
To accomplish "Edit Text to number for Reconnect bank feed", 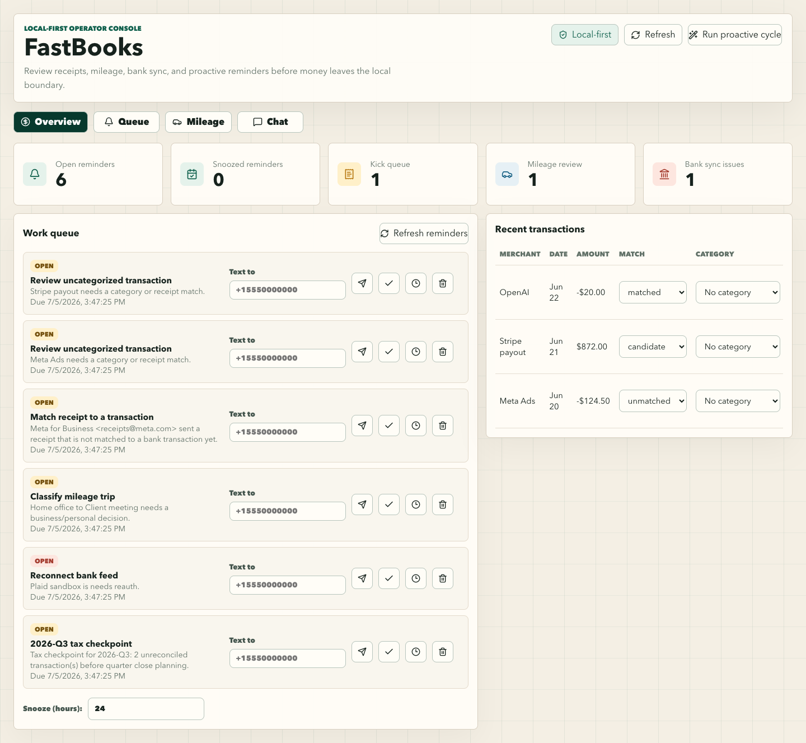I will pos(288,585).
